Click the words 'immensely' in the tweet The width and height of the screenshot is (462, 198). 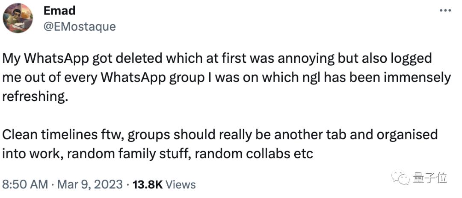pyautogui.click(x=413, y=78)
